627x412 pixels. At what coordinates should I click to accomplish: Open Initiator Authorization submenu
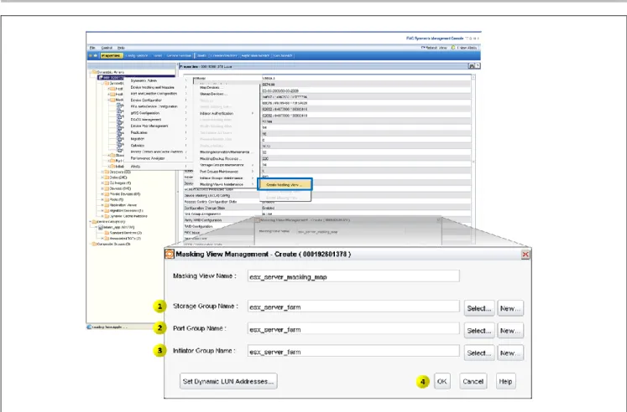(227, 114)
